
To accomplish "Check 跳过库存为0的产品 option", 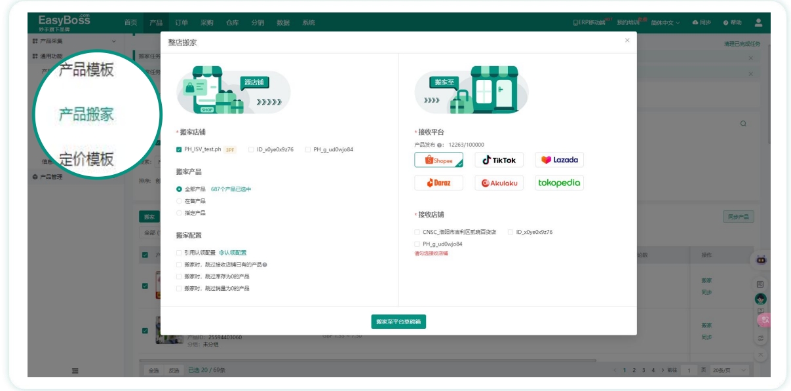I will [179, 276].
